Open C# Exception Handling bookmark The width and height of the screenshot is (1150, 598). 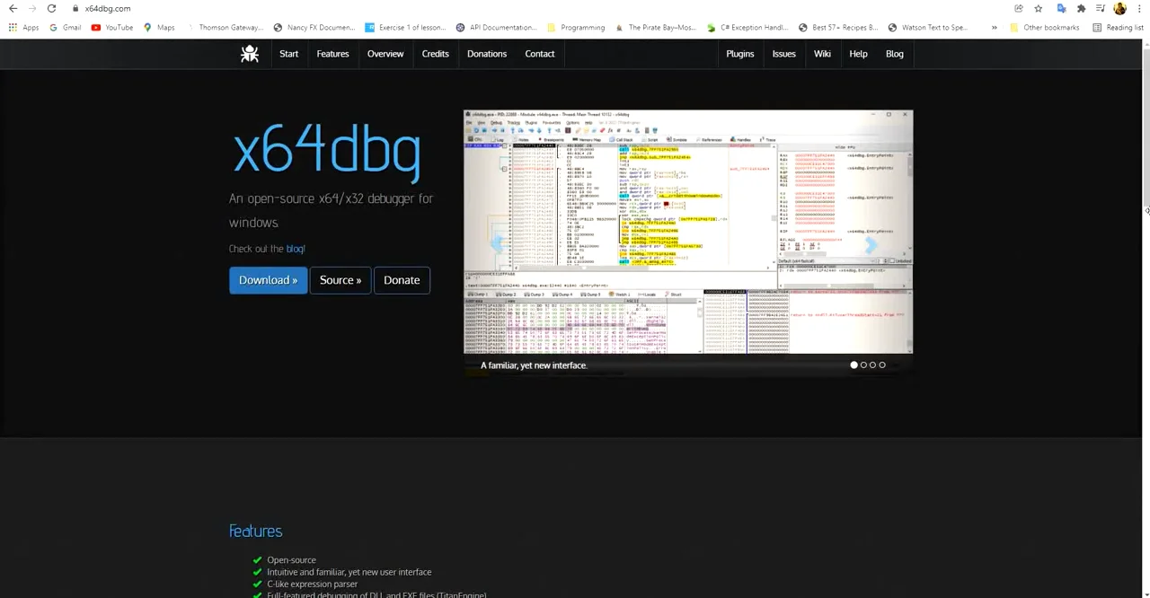pyautogui.click(x=747, y=28)
